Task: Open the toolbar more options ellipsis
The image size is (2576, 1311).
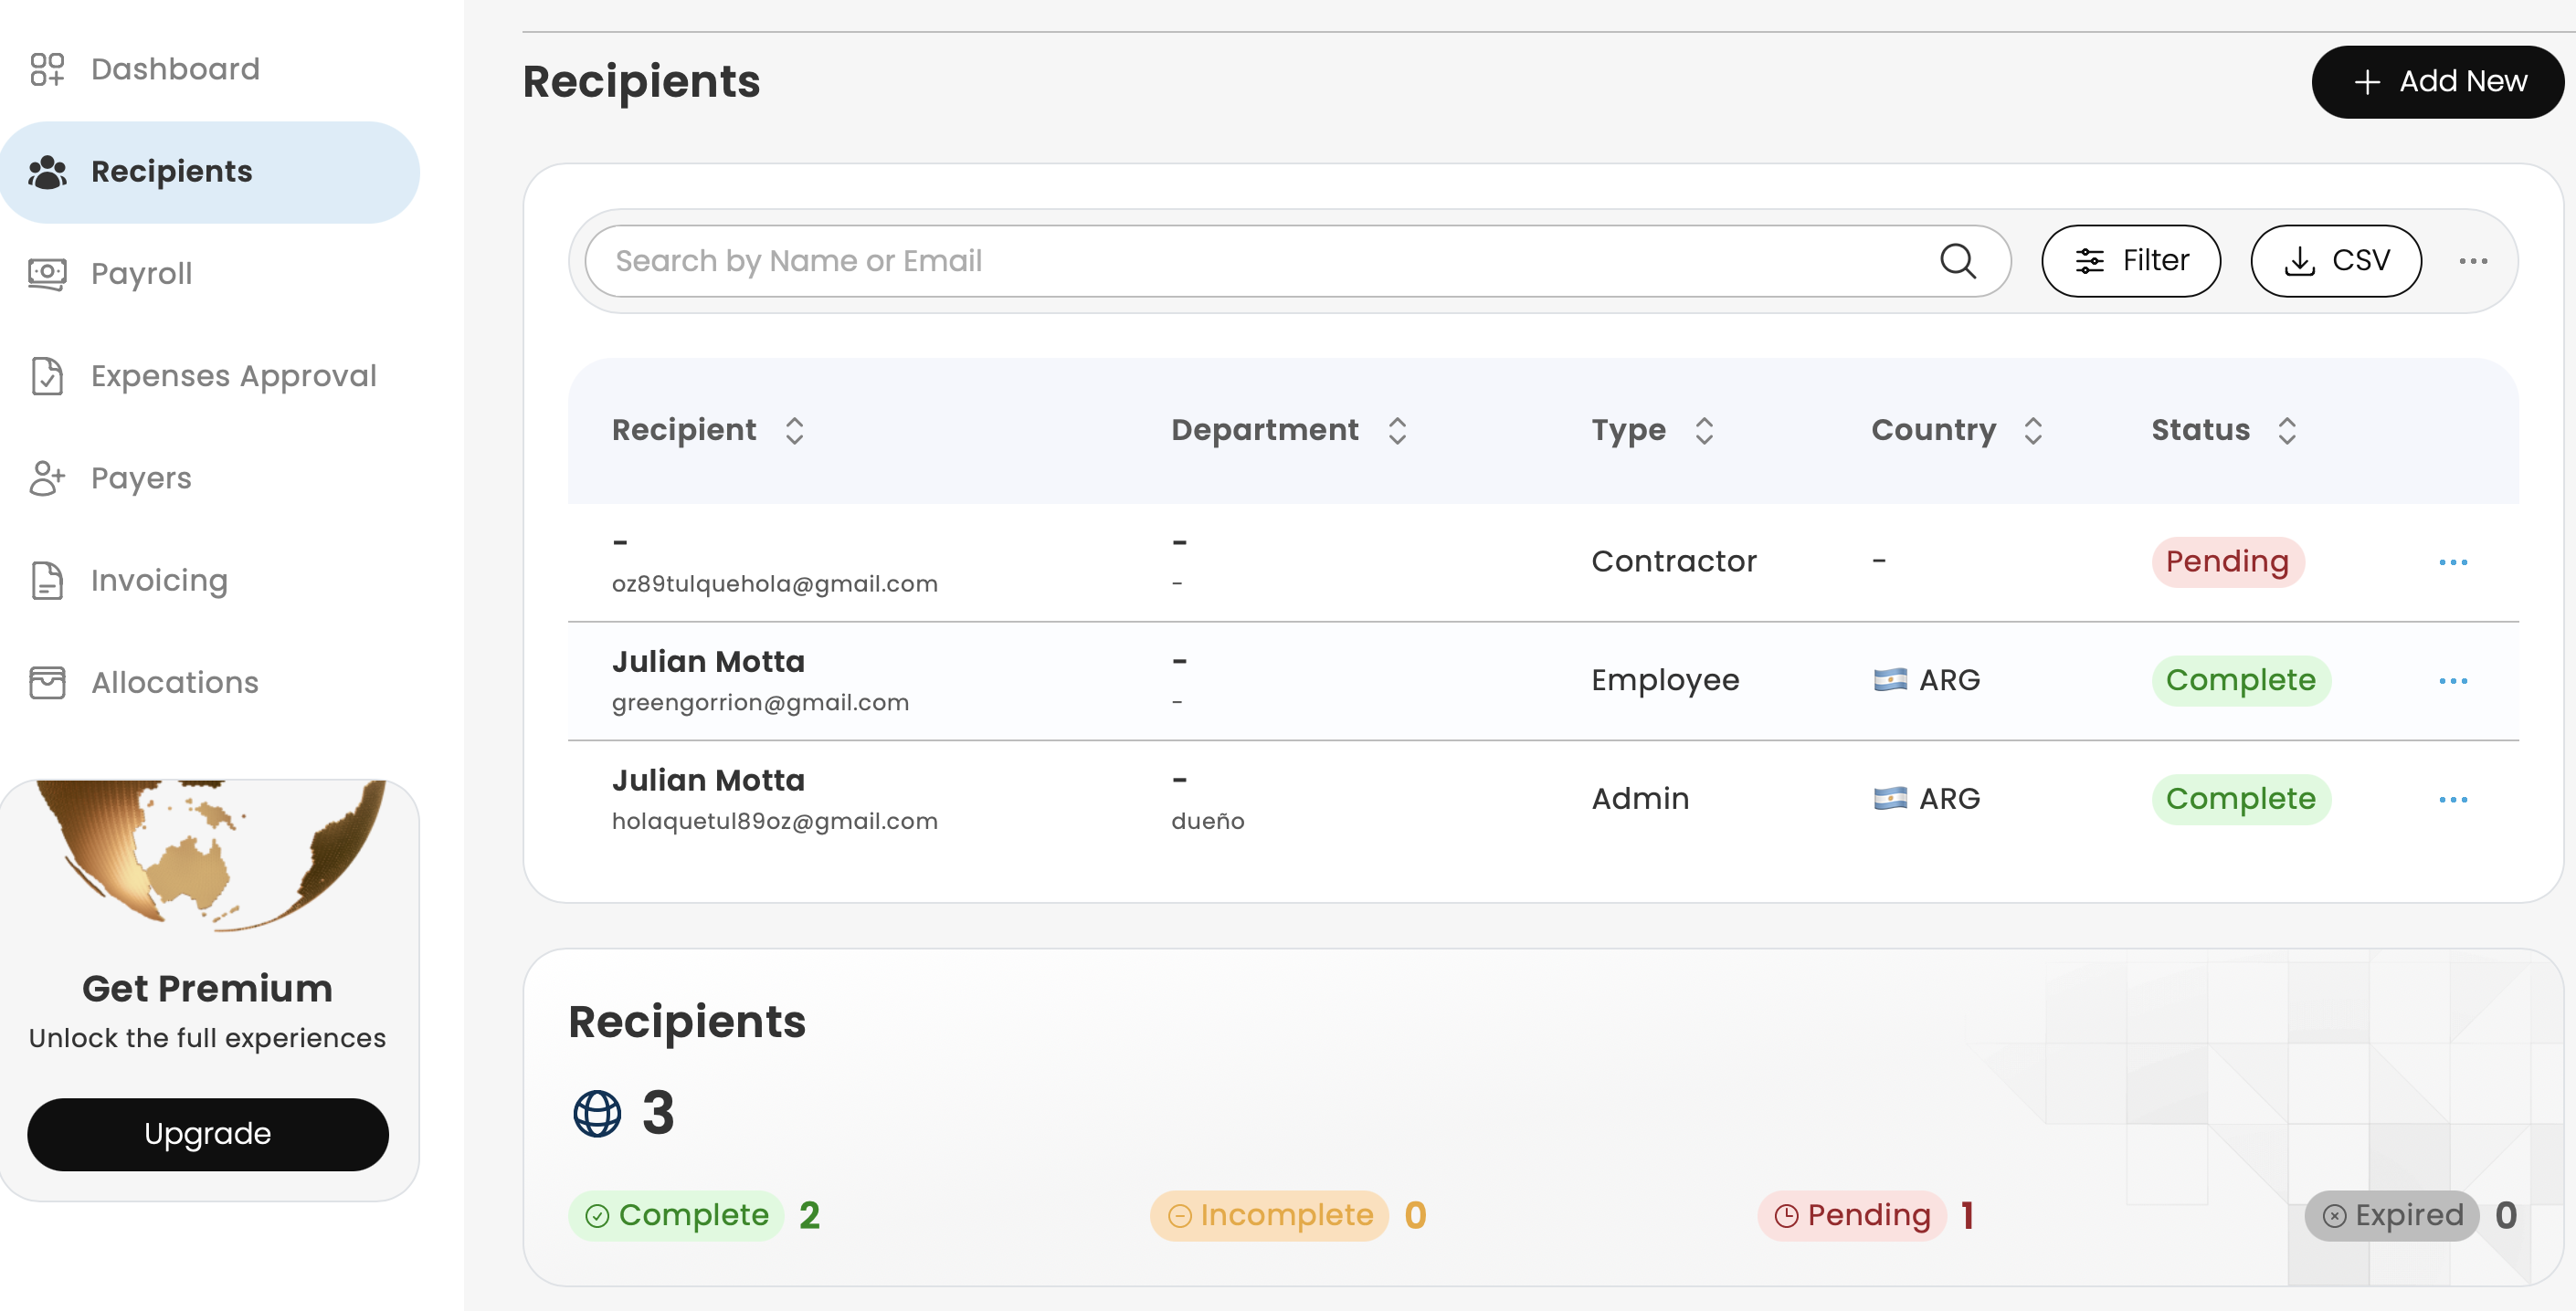Action: click(2472, 262)
